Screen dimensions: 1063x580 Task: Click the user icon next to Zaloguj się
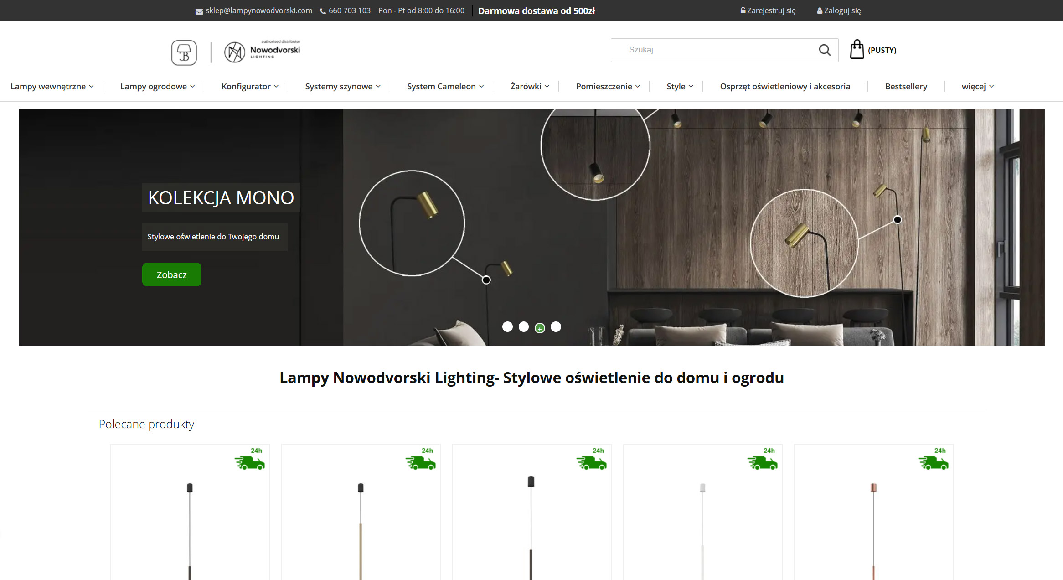[x=820, y=10]
